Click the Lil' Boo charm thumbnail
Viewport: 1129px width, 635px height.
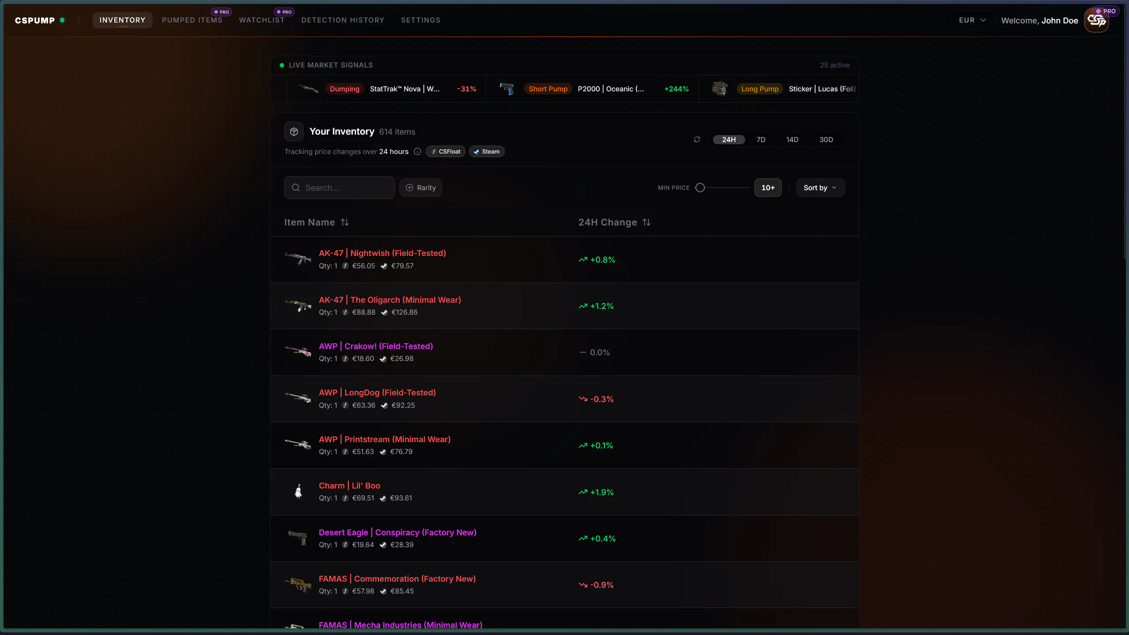(x=298, y=491)
